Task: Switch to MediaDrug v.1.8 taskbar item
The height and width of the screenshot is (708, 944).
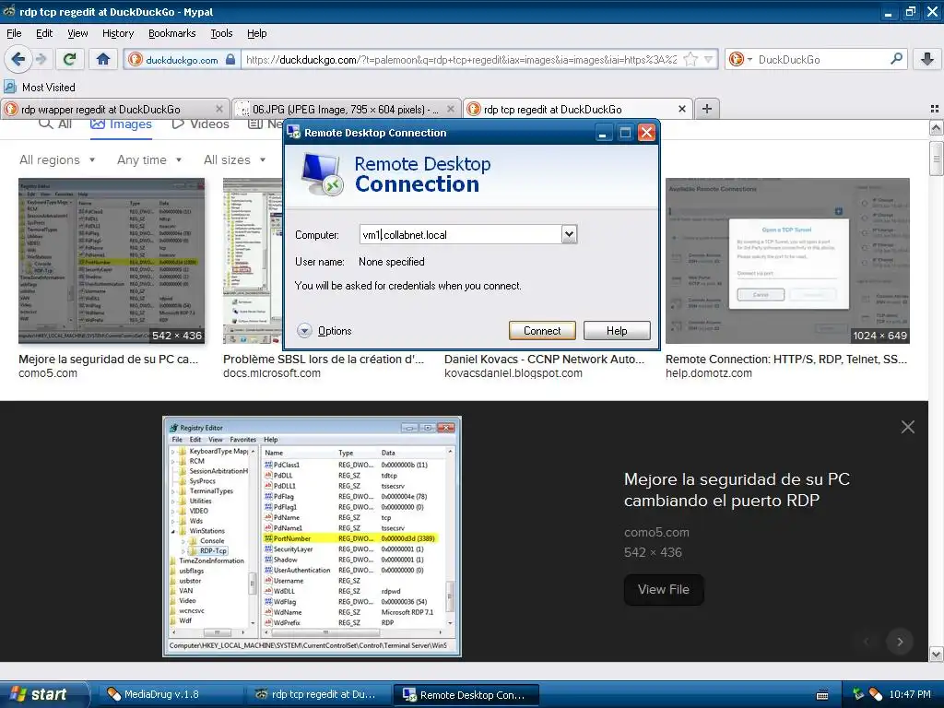Action: 171,694
